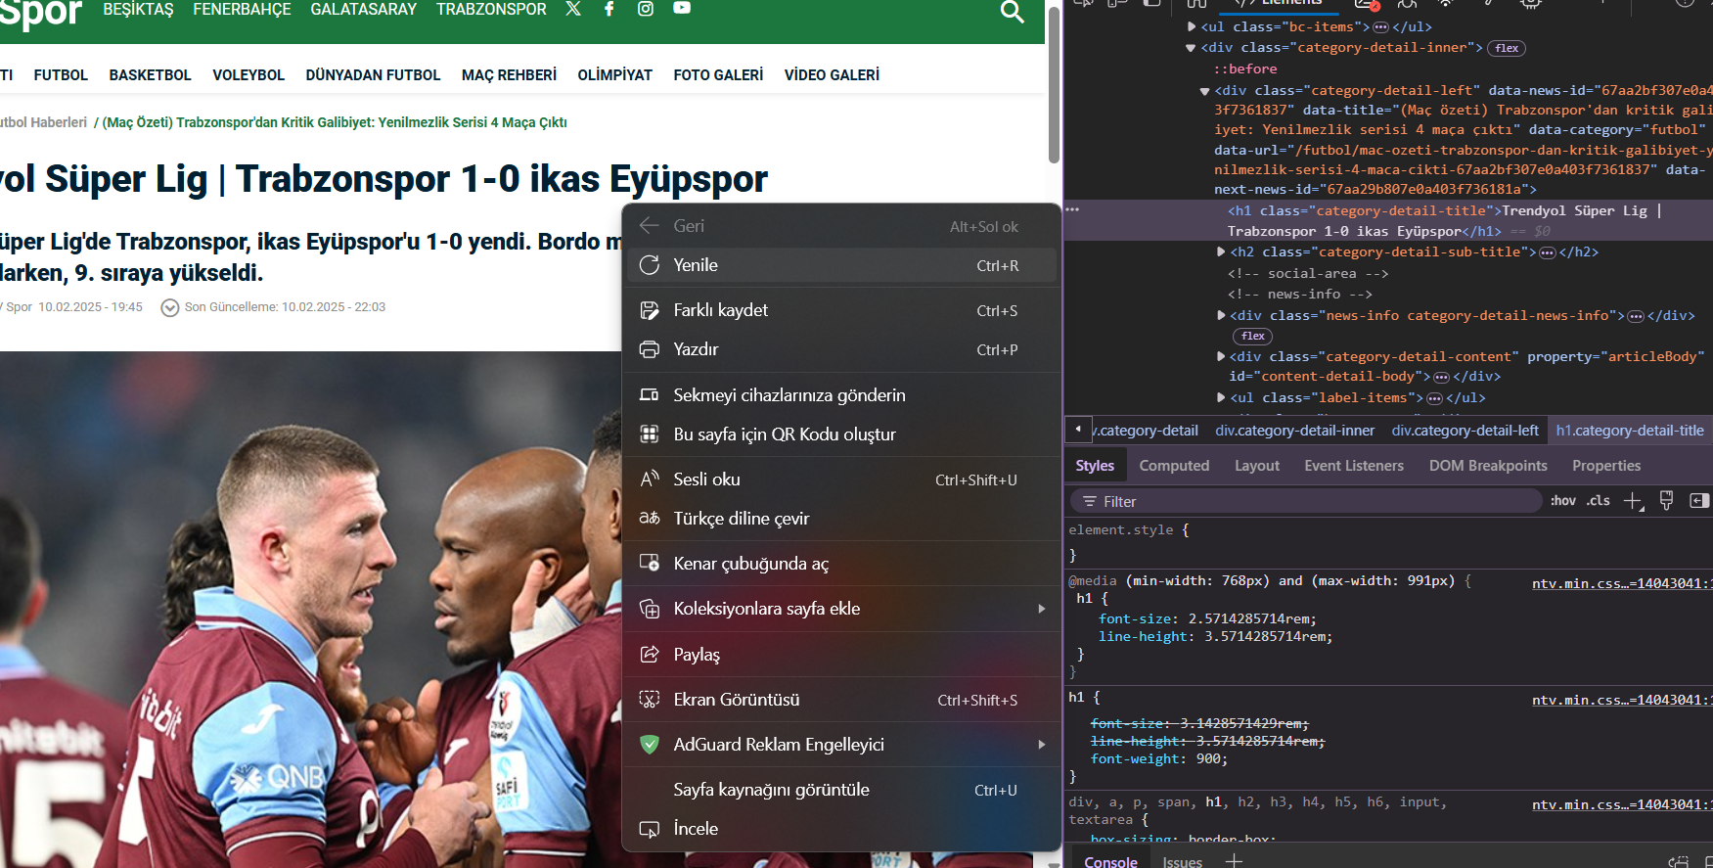Toggle the :hov element state button

[x=1563, y=501]
